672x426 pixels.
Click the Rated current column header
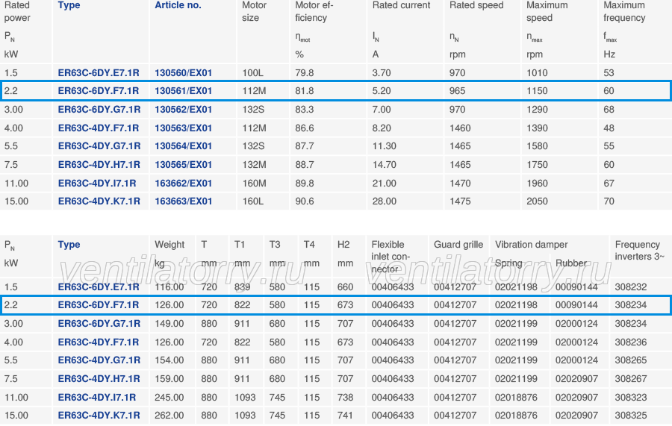pyautogui.click(x=401, y=5)
